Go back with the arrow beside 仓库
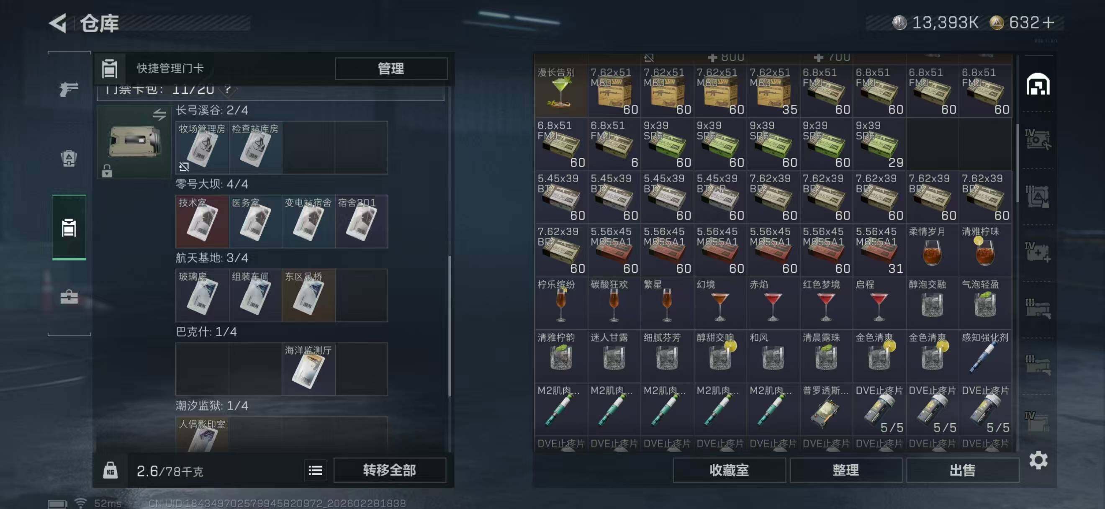This screenshot has width=1105, height=509. coord(58,23)
